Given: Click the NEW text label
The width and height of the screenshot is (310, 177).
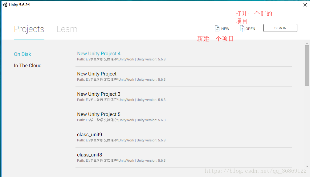Looking at the screenshot, I should coord(225,29).
